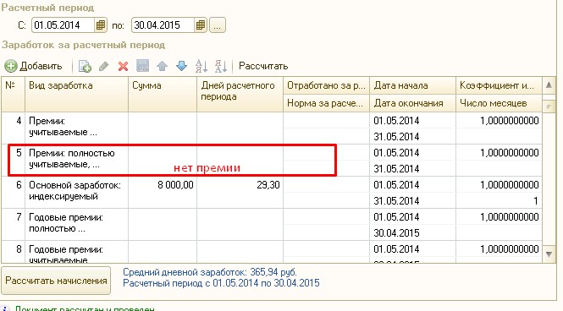Click the pencil edit row icon
563x311 pixels.
tap(104, 66)
